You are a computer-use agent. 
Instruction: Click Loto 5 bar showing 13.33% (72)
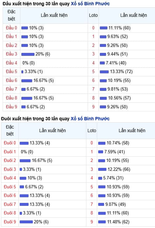104,72
